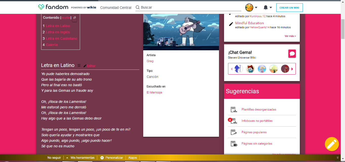The height and width of the screenshot is (162, 345).
Task: Expand Mis herramientas menu
Action: tap(80, 158)
